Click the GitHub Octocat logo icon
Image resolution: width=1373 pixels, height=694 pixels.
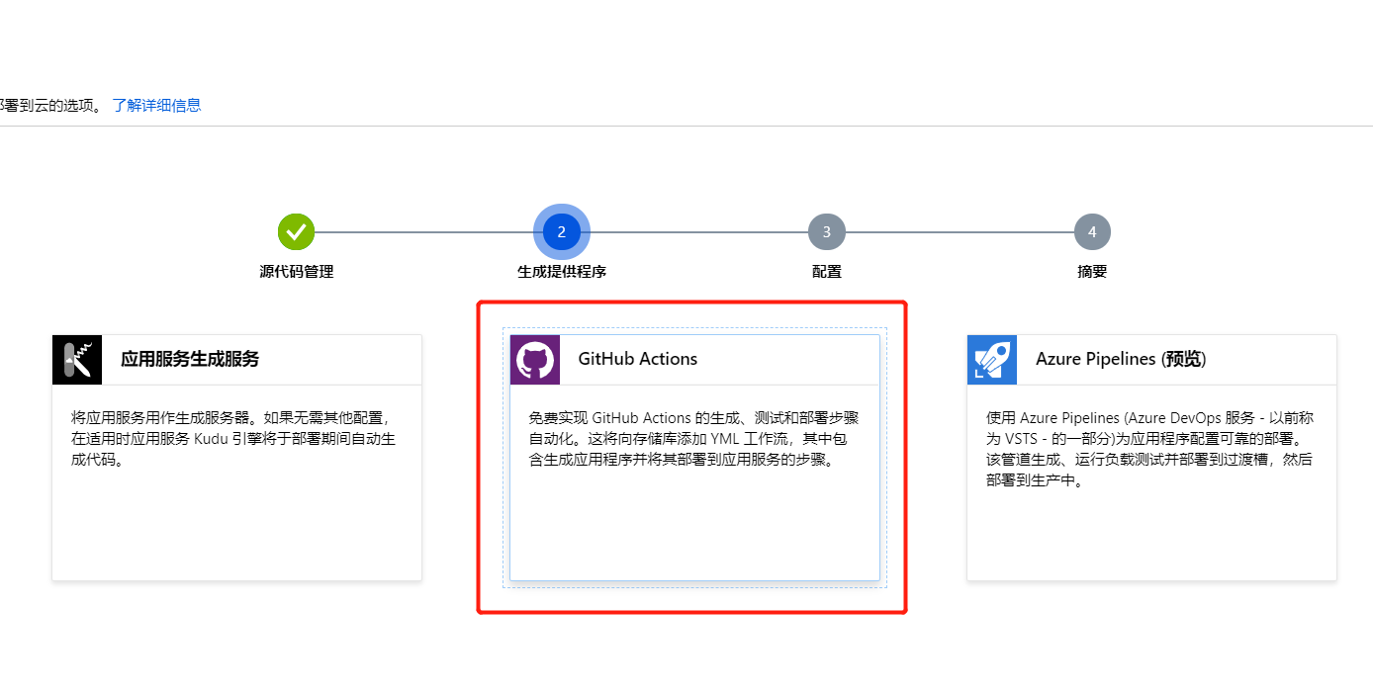pos(535,360)
